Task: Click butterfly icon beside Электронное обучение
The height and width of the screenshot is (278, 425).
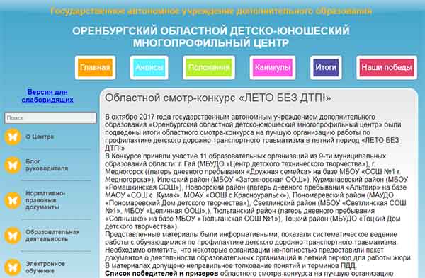Action: tap(13, 267)
